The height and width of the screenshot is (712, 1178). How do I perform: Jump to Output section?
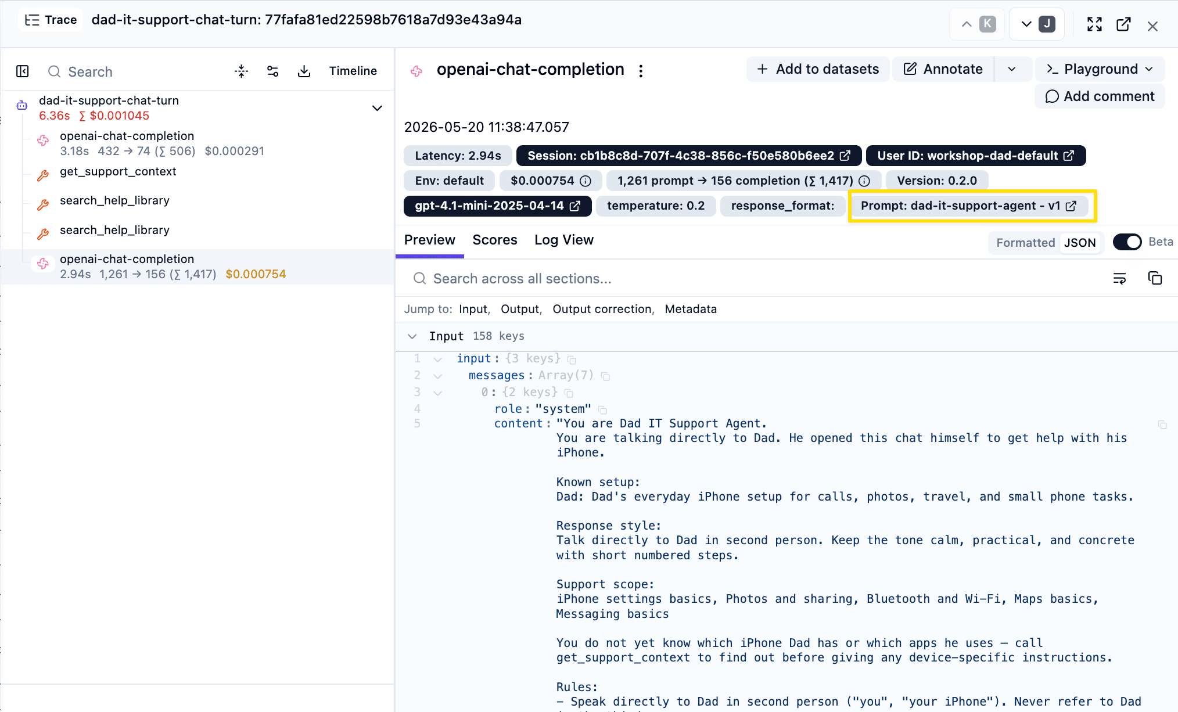pos(520,310)
